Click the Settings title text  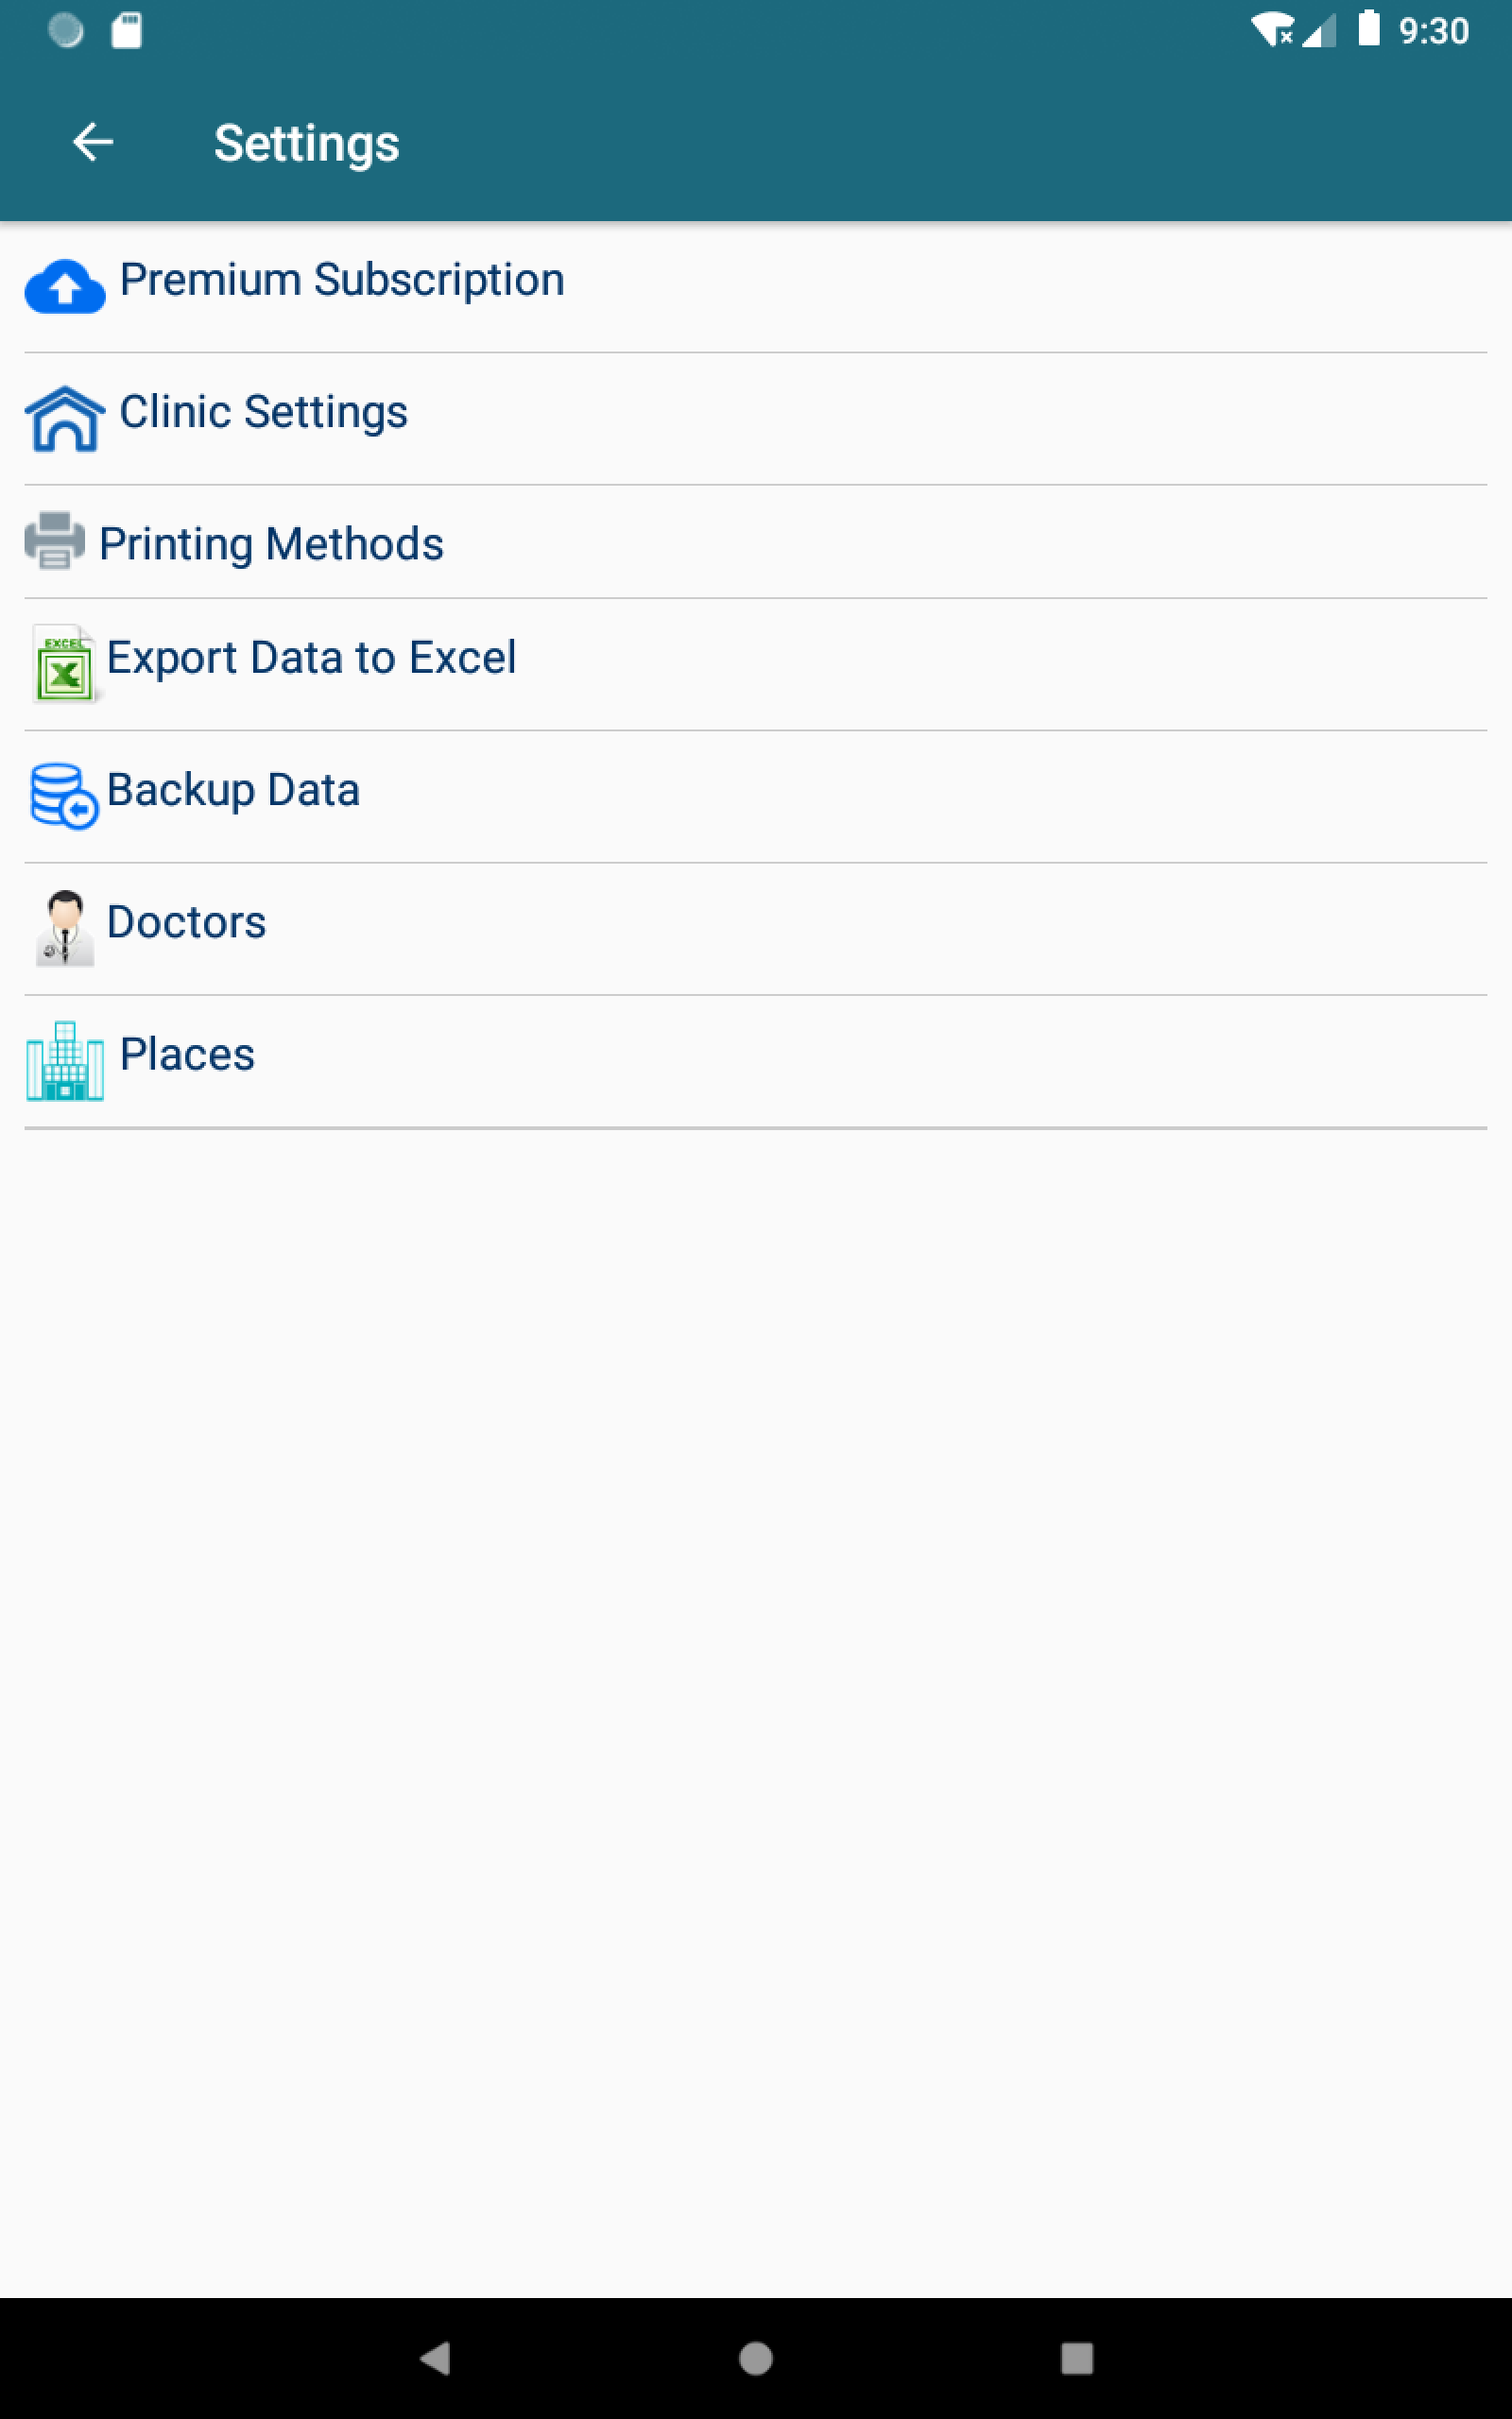306,143
